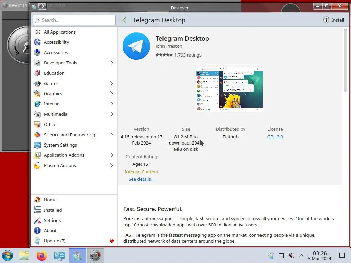Go to Home via house icon

coord(37,200)
